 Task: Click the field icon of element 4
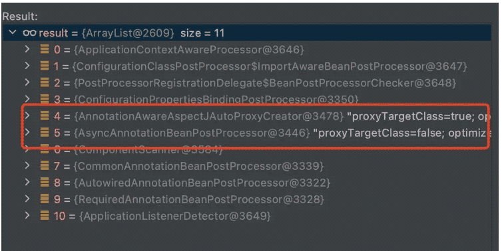45,116
